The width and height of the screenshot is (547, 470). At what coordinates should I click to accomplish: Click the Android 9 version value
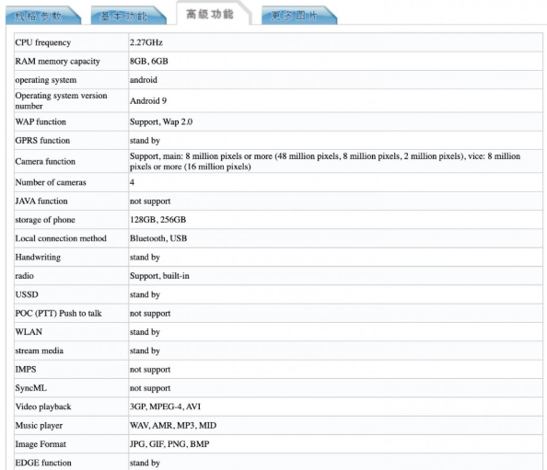pos(148,101)
